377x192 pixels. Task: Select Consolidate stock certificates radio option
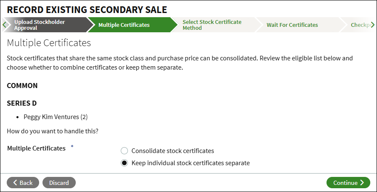124,151
